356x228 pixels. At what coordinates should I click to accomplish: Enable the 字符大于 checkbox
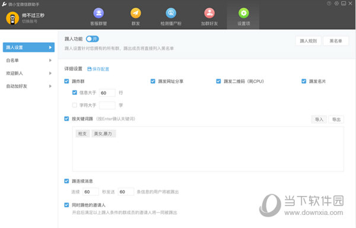click(75, 105)
